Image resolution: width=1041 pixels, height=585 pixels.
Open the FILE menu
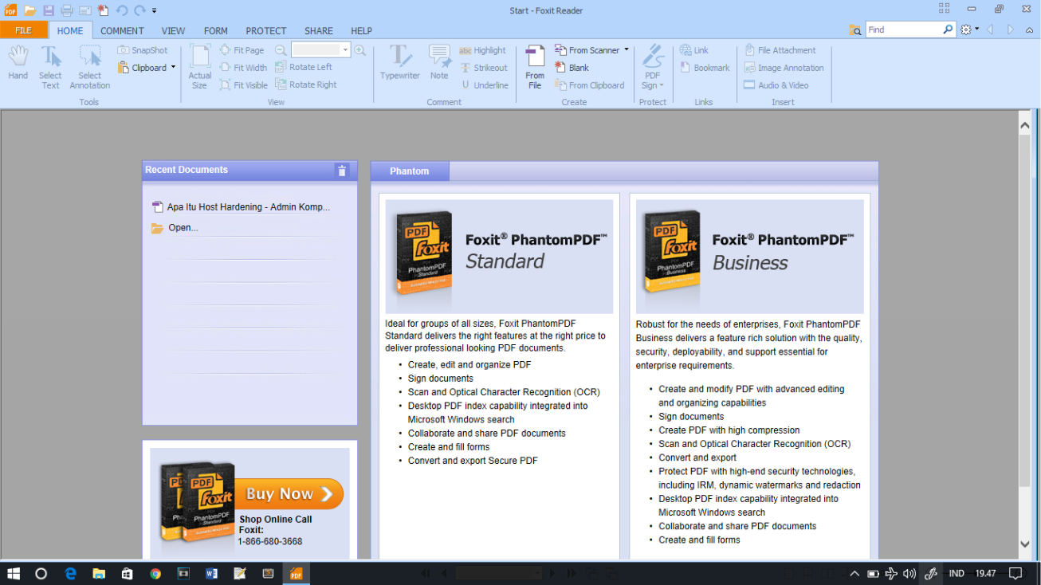[x=24, y=30]
